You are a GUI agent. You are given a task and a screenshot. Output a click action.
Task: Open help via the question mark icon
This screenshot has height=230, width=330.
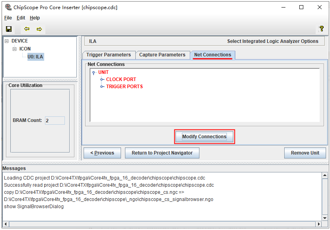coord(322,29)
